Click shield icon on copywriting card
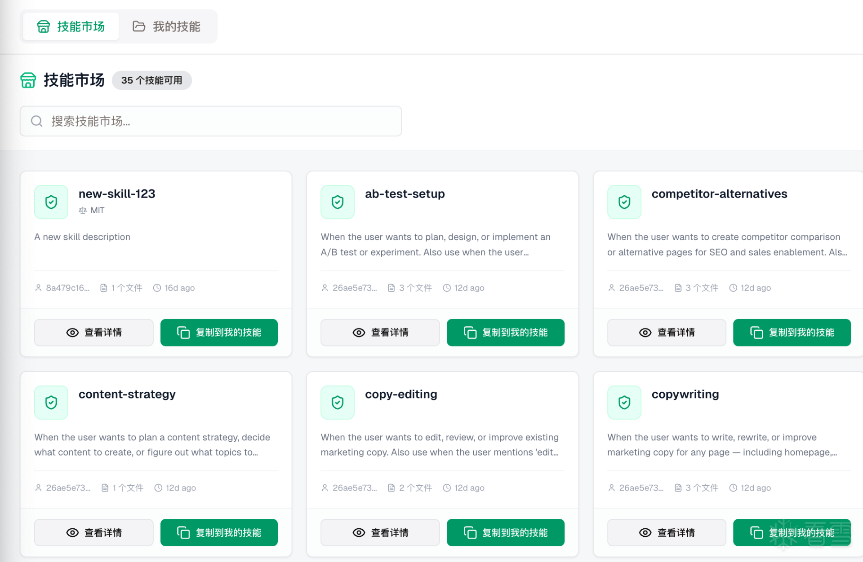This screenshot has width=863, height=562. coord(624,402)
